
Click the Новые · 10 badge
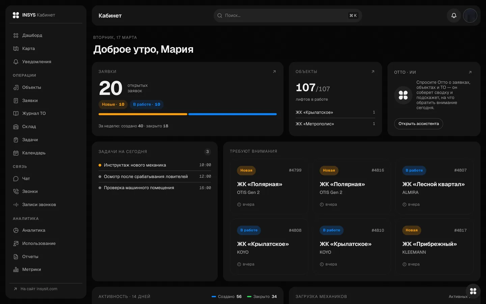pos(113,104)
